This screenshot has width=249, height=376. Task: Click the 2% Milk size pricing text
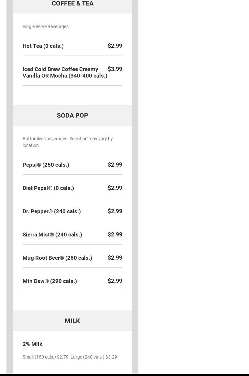point(70,357)
